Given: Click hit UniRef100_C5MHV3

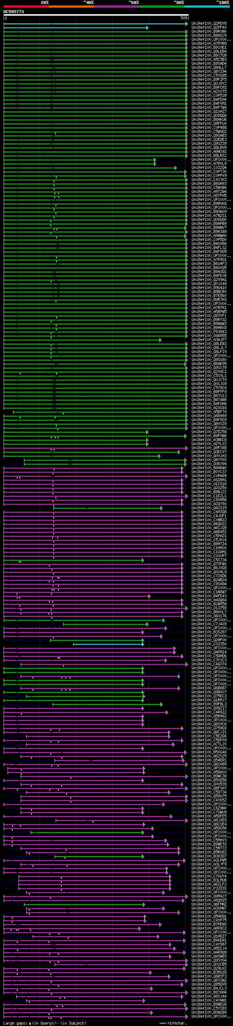Looking at the screenshot, I should [x=209, y=841].
